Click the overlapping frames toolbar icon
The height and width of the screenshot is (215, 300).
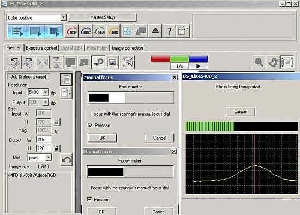(141, 31)
